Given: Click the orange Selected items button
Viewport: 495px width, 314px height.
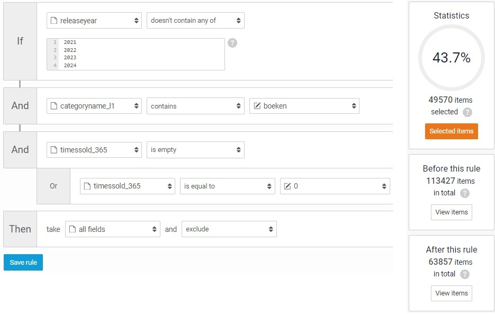Looking at the screenshot, I should (452, 131).
